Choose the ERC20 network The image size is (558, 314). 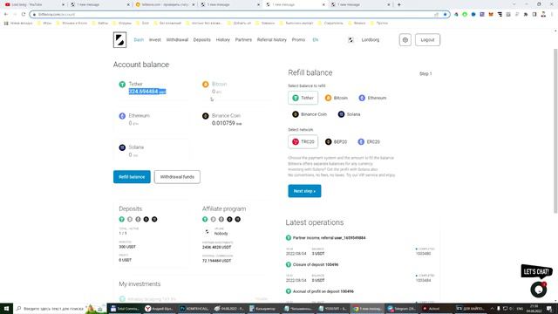(x=369, y=141)
